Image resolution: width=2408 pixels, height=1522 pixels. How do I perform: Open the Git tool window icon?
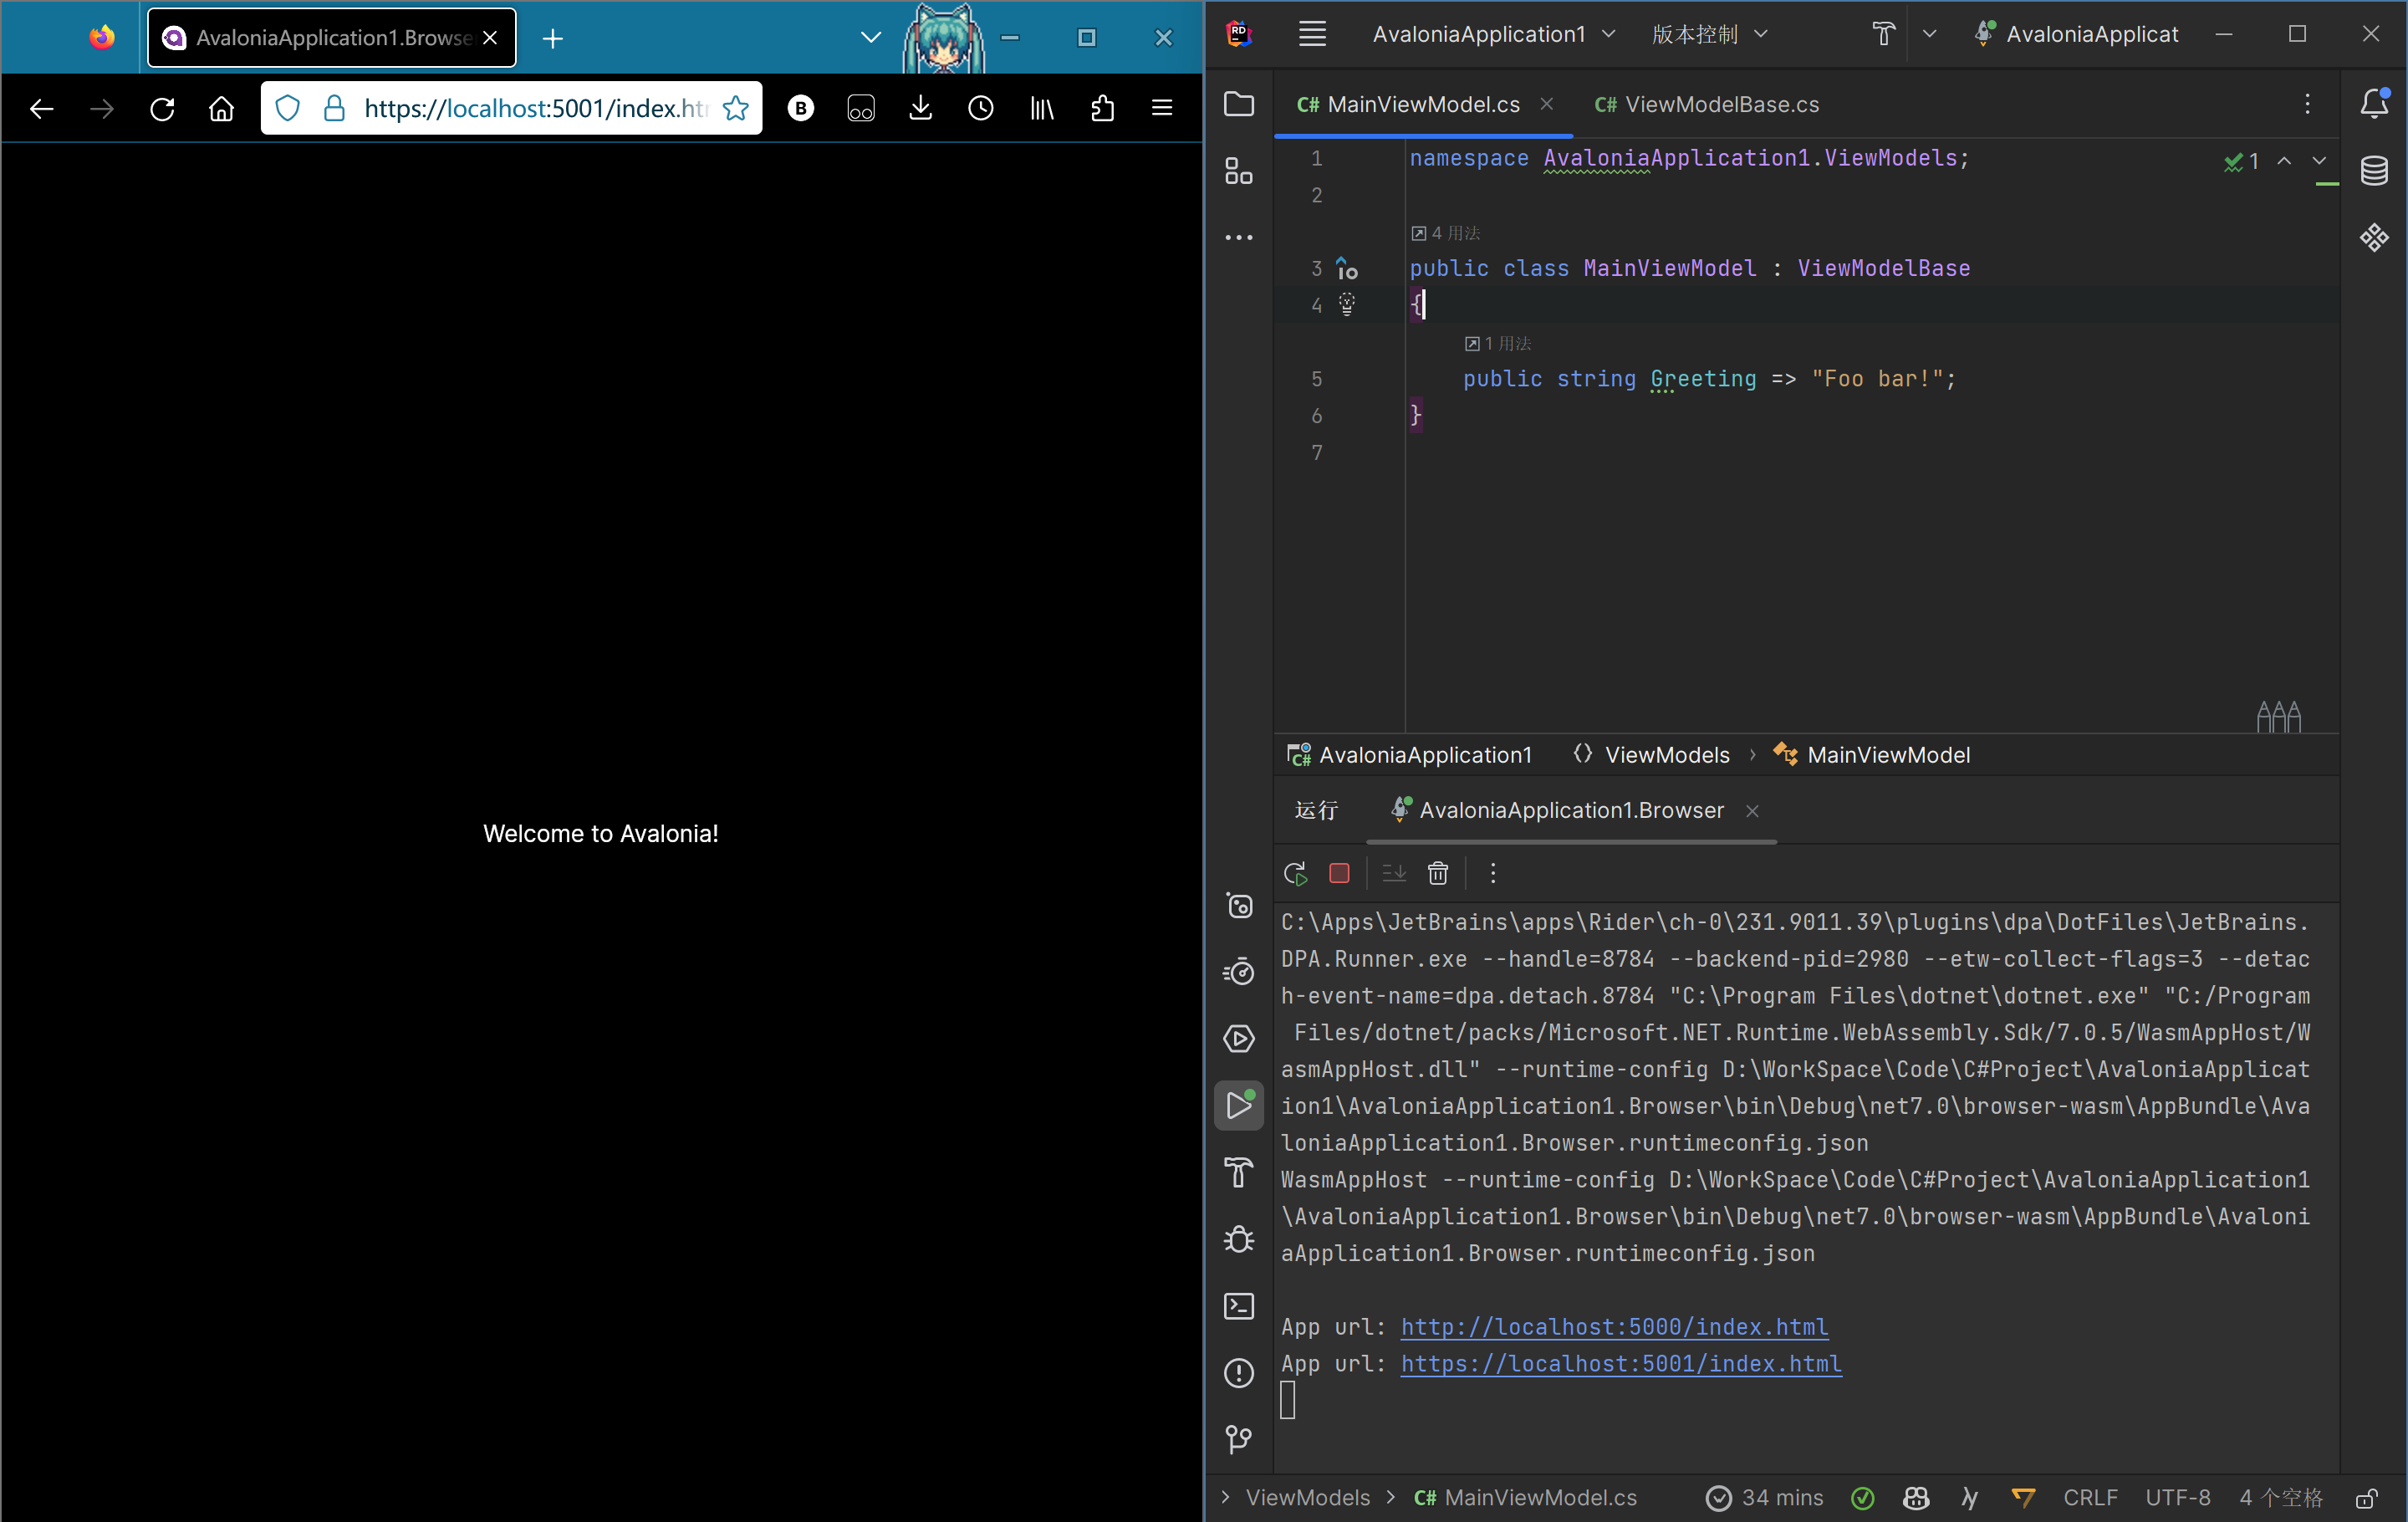[1239, 1439]
